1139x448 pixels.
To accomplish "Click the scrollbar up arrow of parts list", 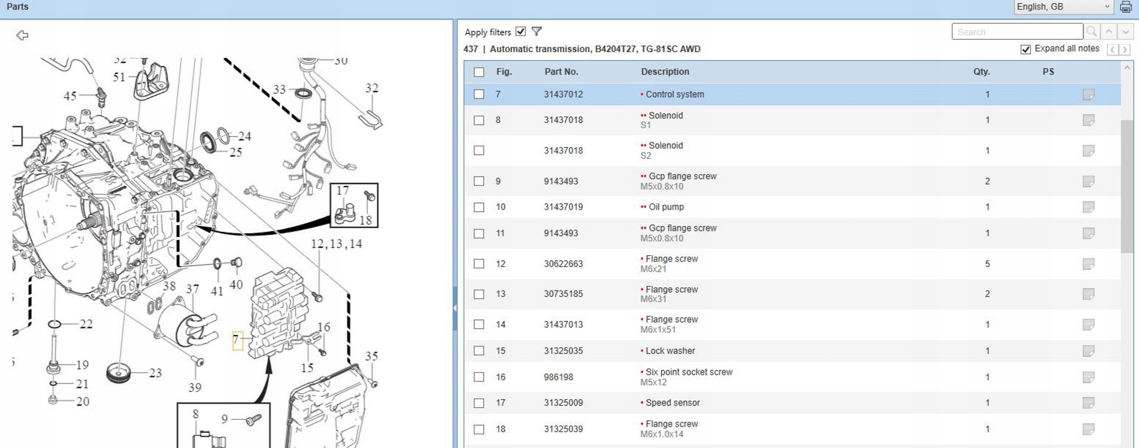I will [1127, 68].
